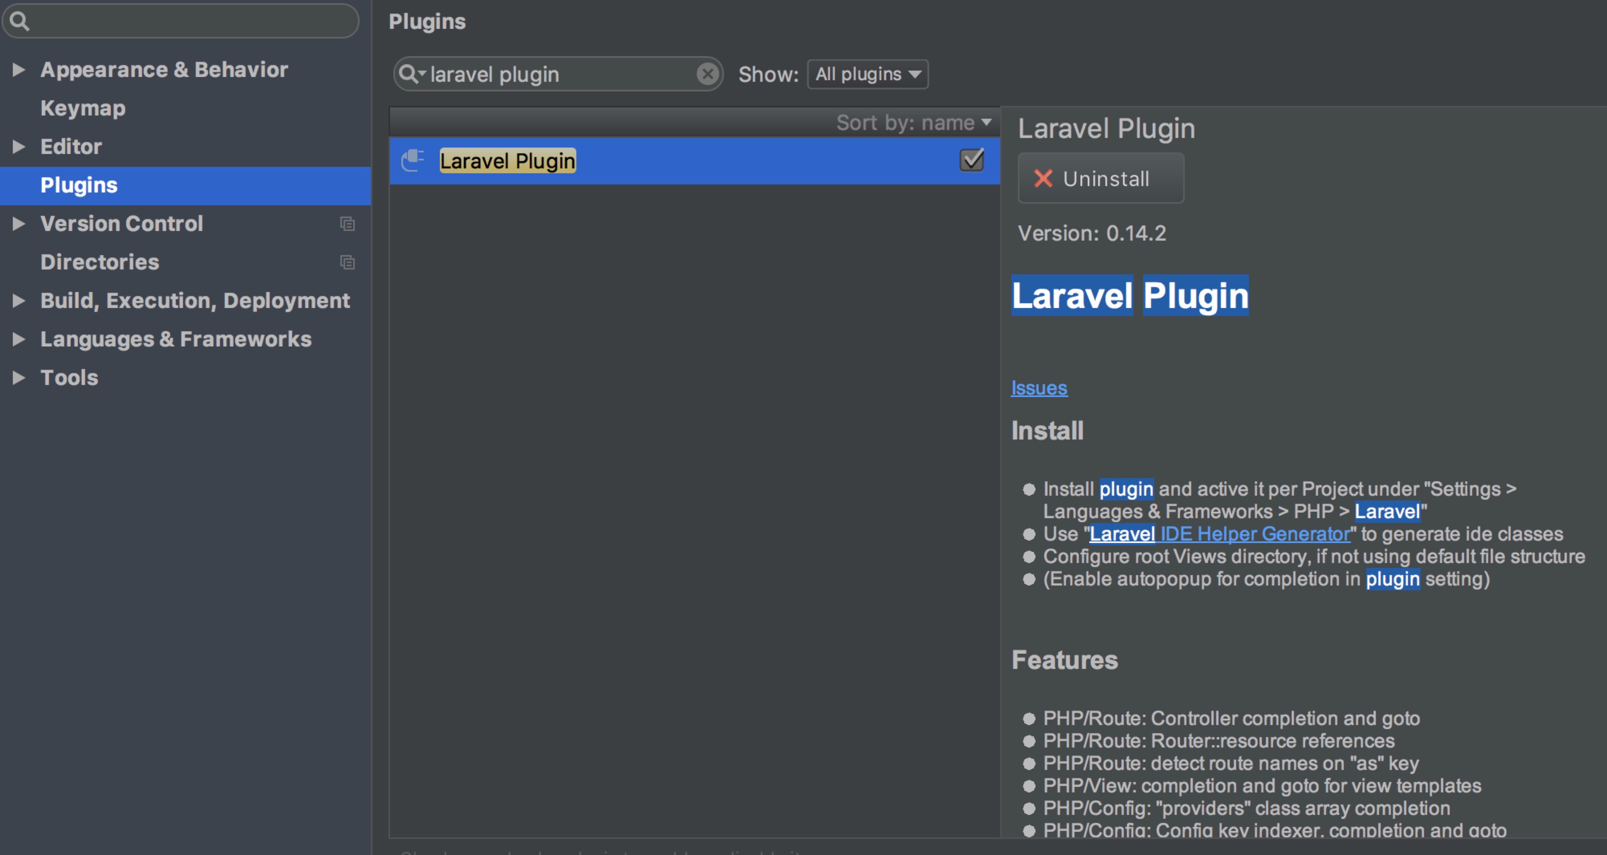Click the Install heading in description
The image size is (1607, 855).
[x=1047, y=431]
